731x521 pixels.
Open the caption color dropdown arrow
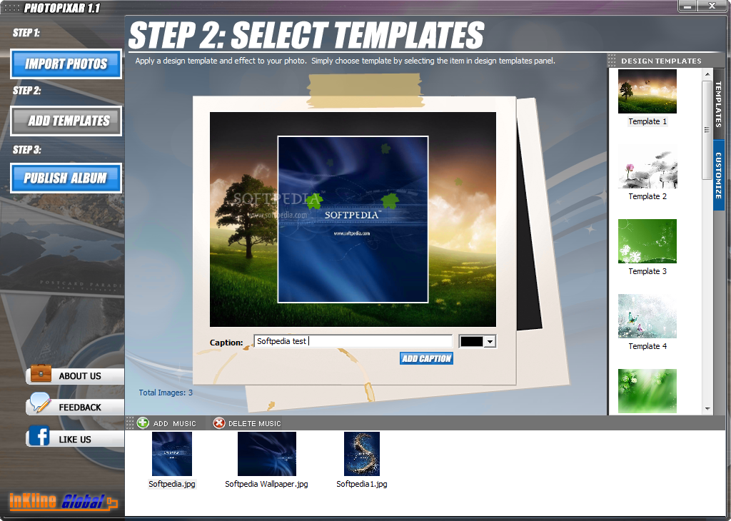pyautogui.click(x=490, y=342)
